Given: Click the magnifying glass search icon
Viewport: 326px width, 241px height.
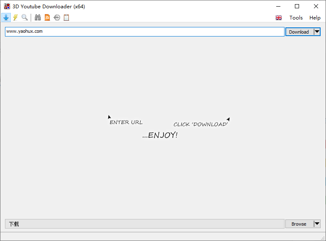Looking at the screenshot, I should point(25,17).
